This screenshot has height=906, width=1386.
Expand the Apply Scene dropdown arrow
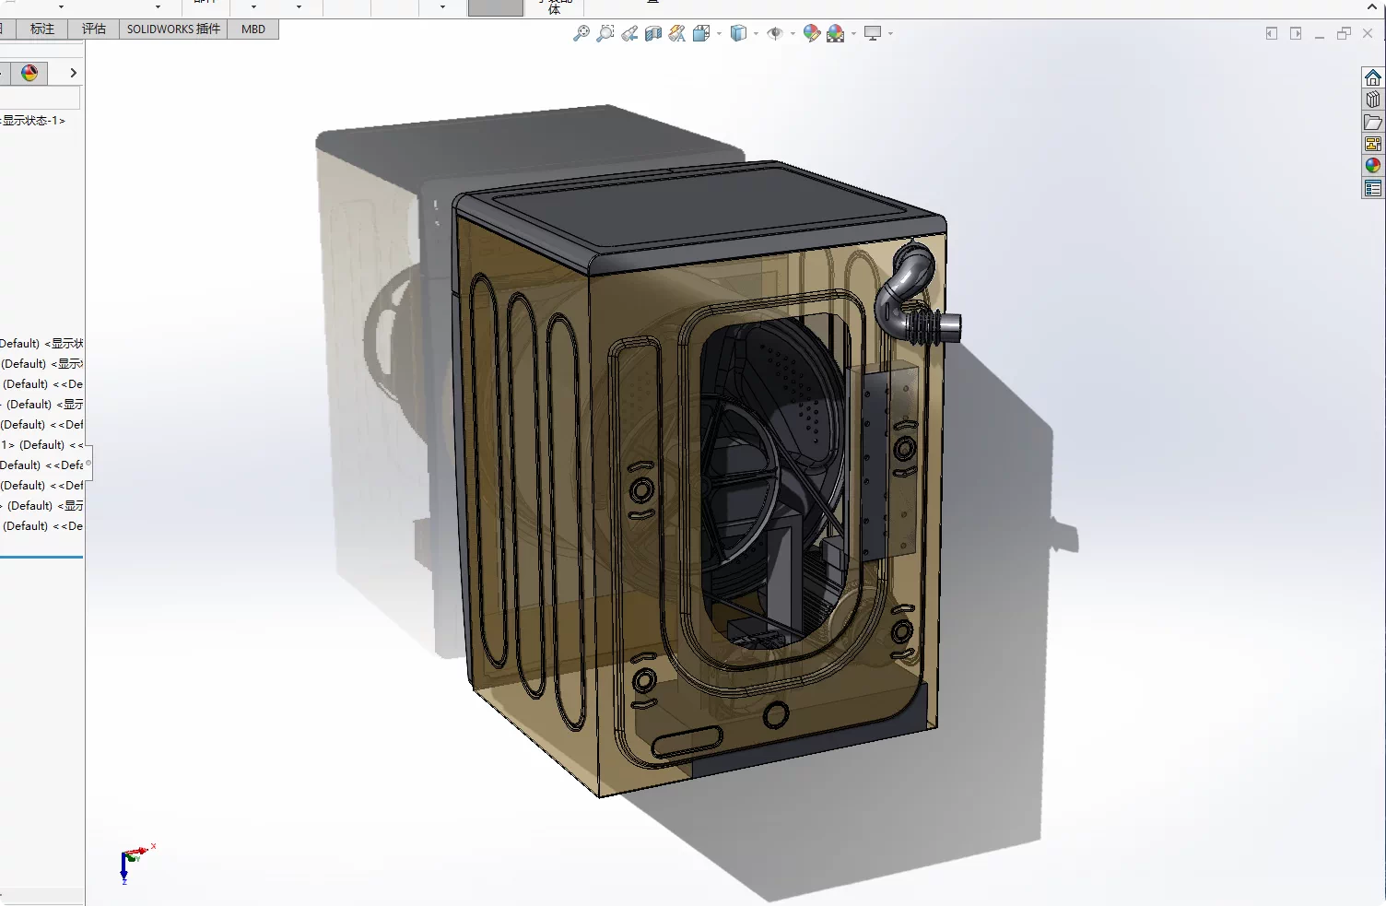(x=853, y=34)
